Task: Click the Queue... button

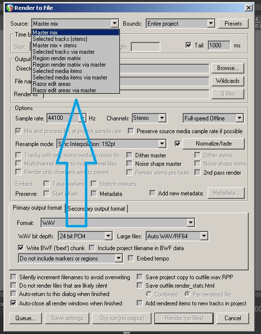Action: [x=26, y=318]
